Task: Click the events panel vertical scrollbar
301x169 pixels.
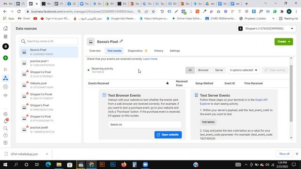Action: point(291,93)
